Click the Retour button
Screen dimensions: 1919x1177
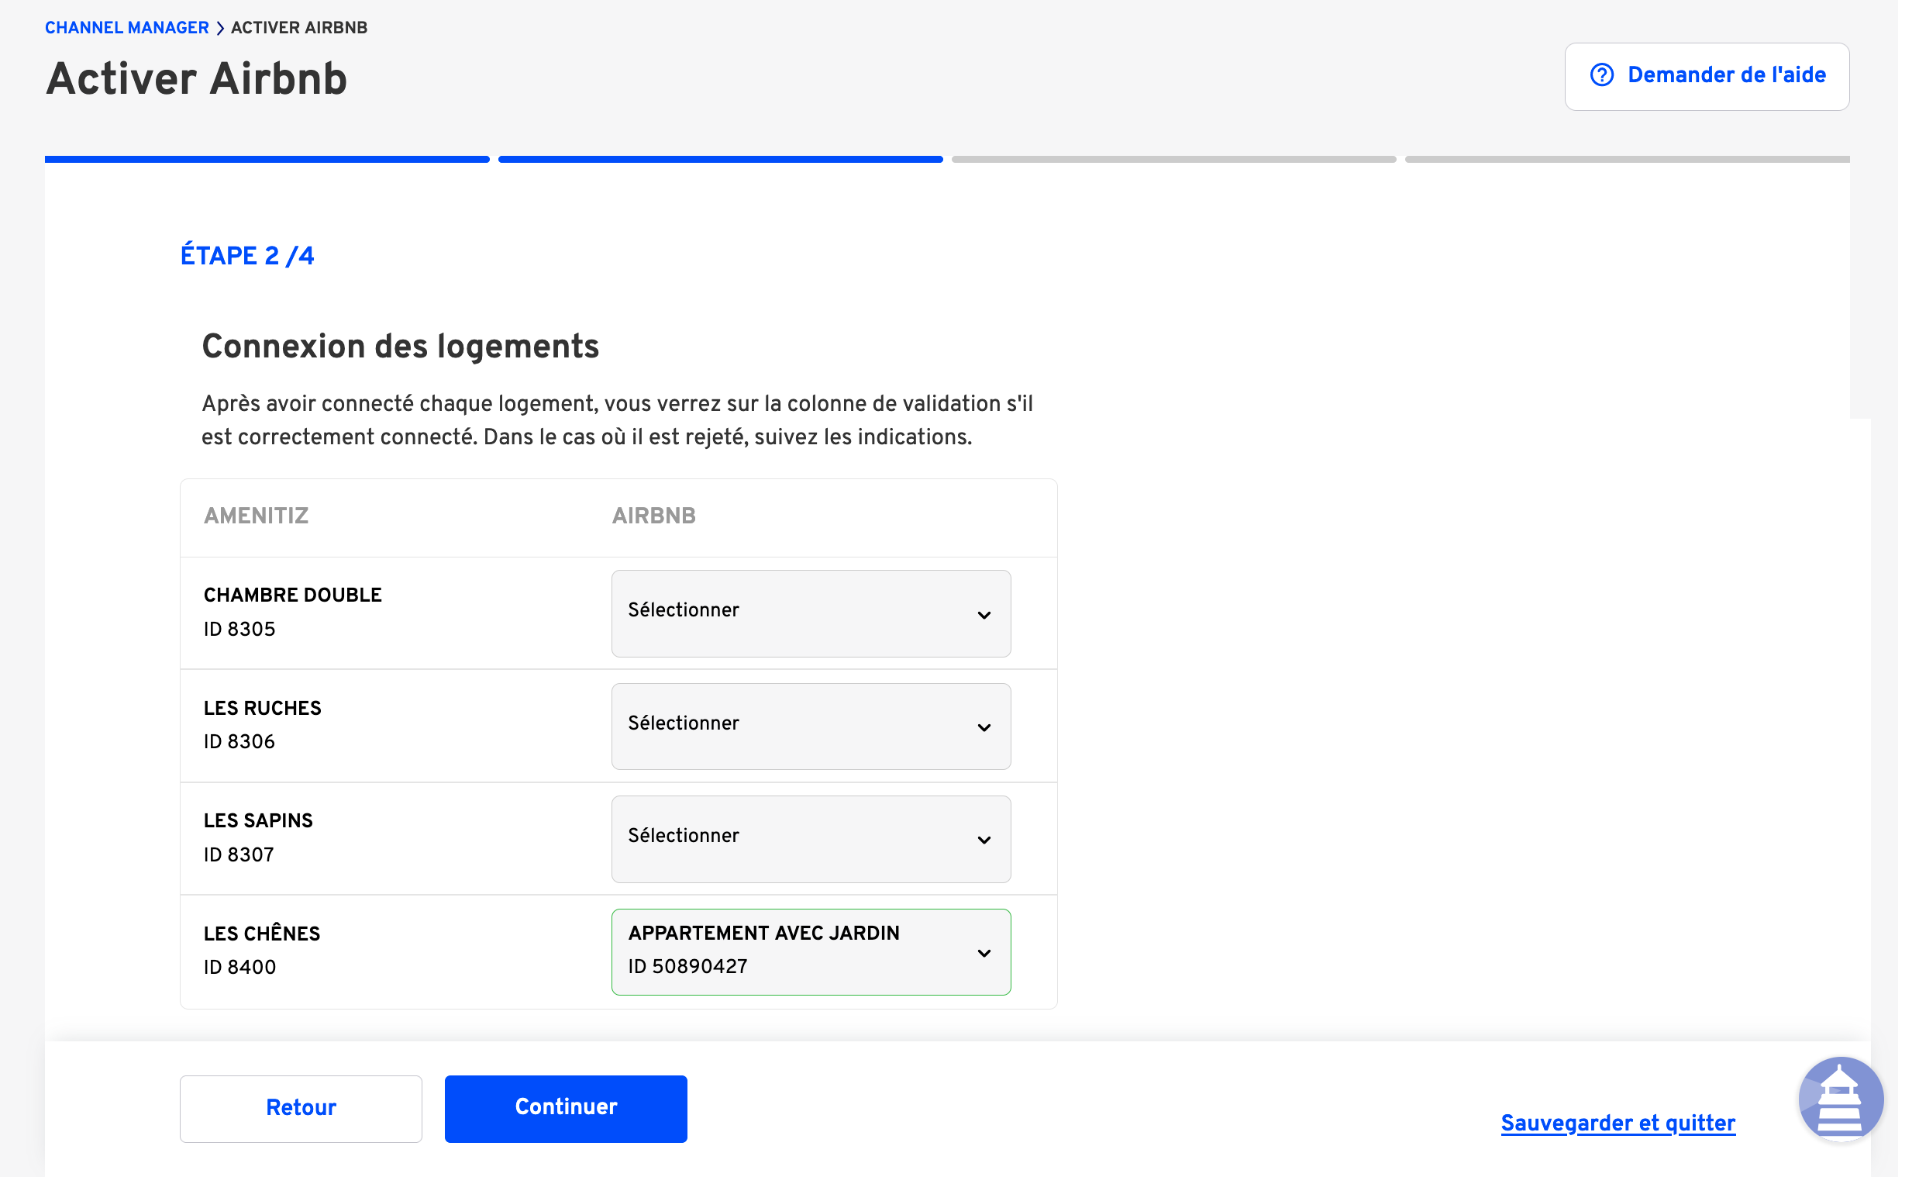pyautogui.click(x=301, y=1108)
